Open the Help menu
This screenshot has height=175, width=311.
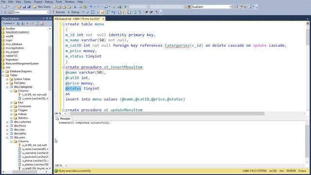click(80, 2)
